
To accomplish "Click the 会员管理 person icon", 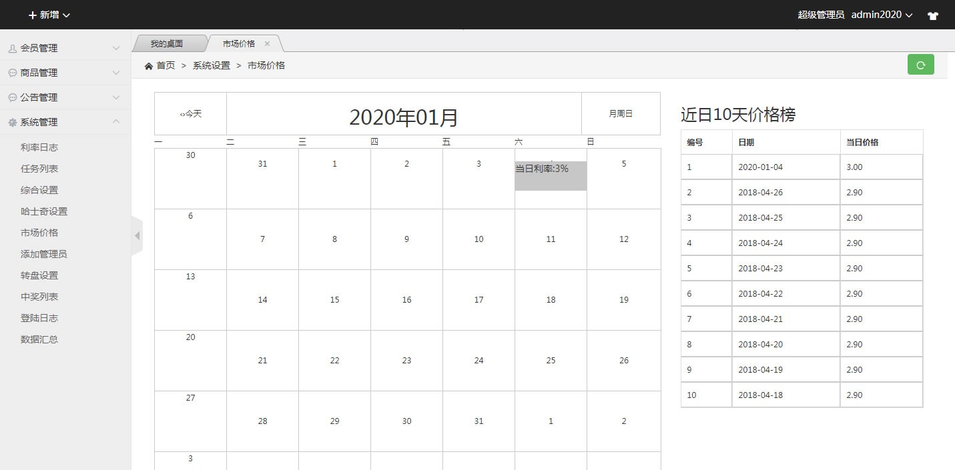I will point(12,49).
